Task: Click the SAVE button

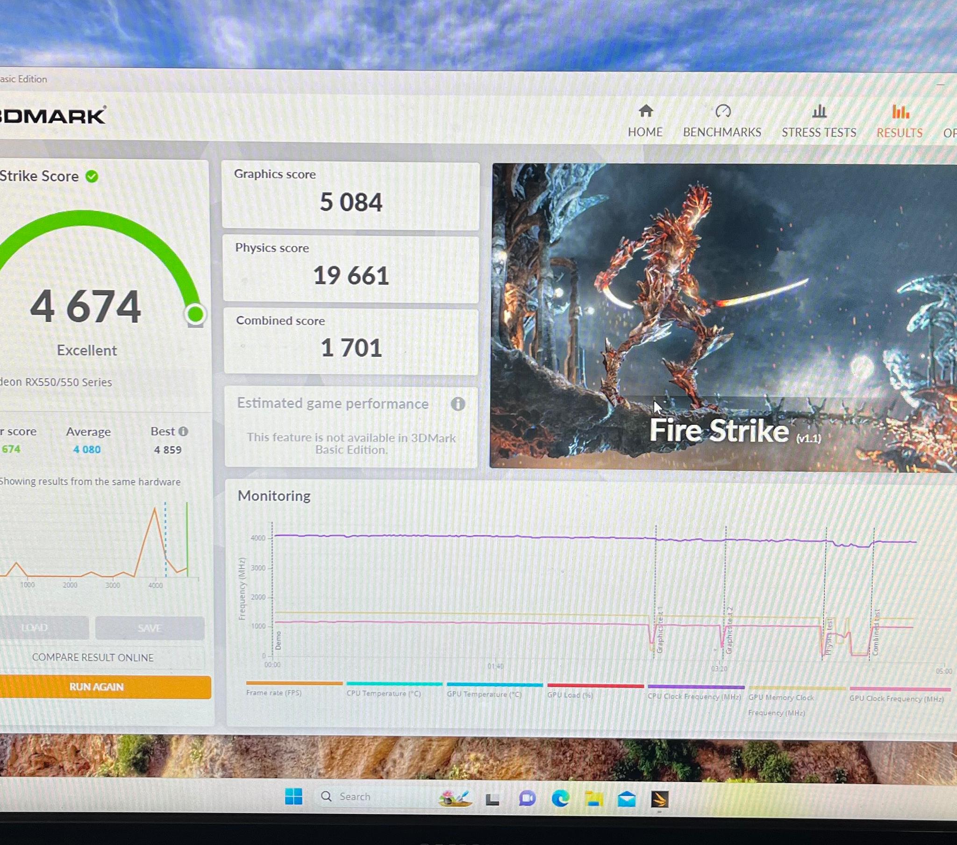Action: (x=150, y=628)
